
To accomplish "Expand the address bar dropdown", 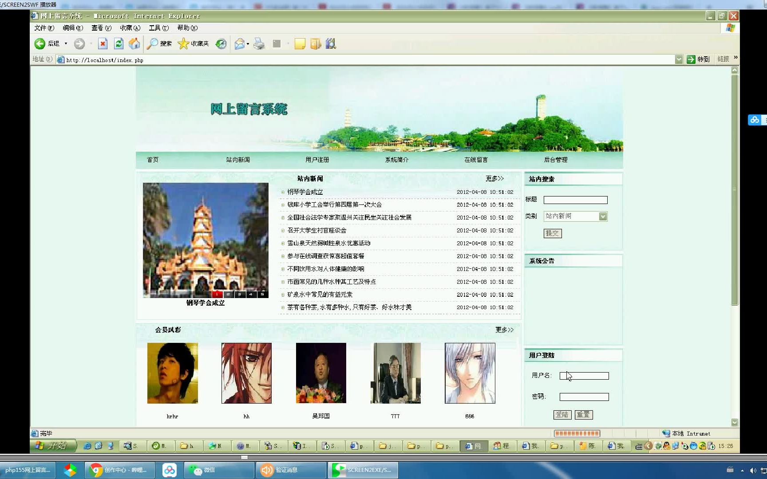I will click(x=679, y=59).
